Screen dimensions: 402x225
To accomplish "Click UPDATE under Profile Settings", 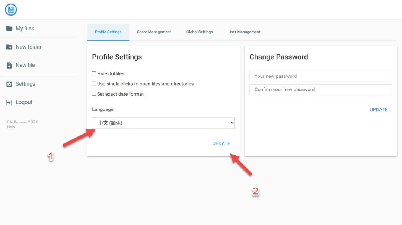I will click(x=221, y=143).
